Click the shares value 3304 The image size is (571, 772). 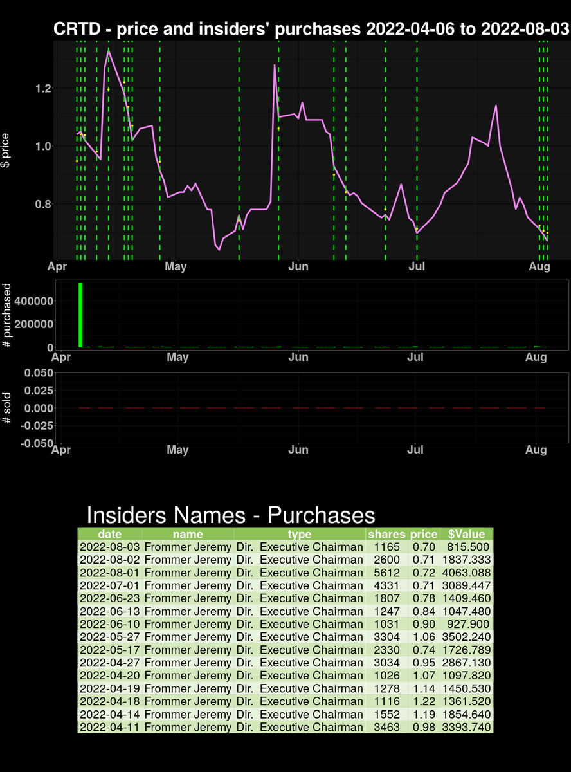386,637
